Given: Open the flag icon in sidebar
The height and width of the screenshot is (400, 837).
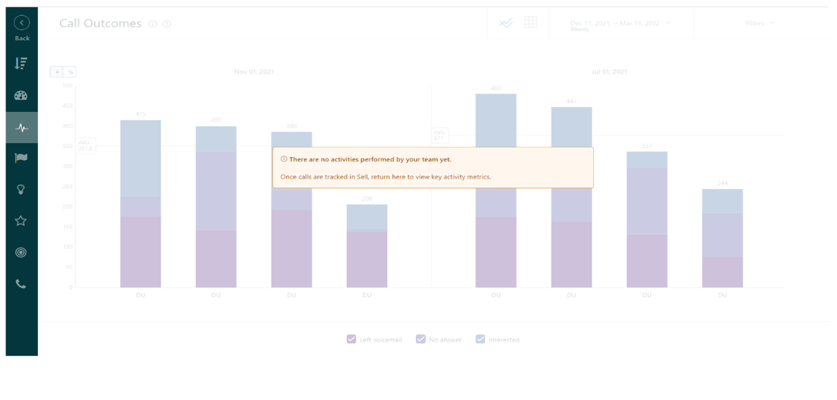Looking at the screenshot, I should 22,158.
